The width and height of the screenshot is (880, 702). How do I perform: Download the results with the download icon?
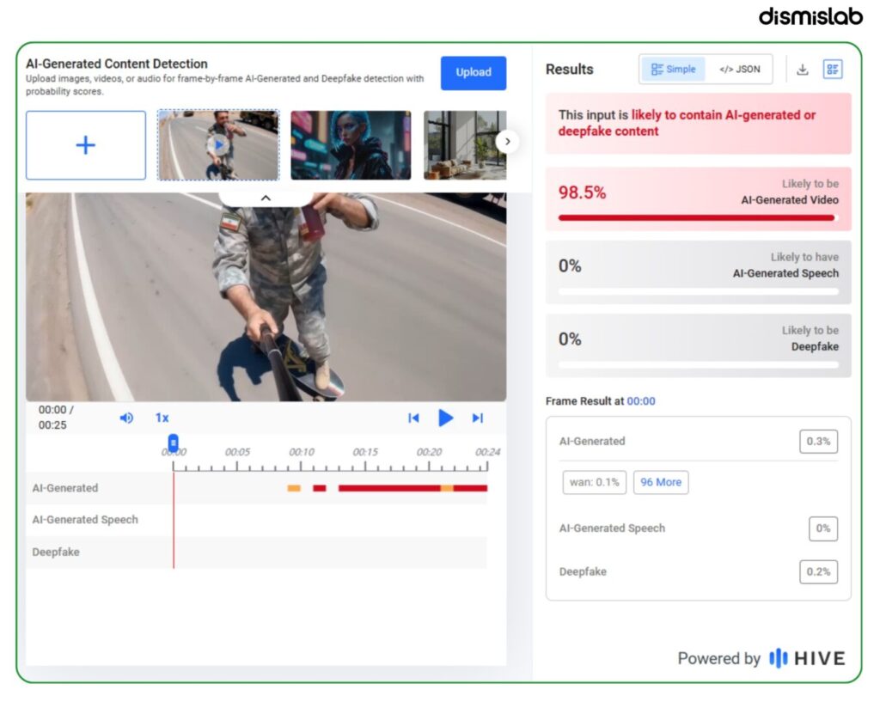point(803,69)
